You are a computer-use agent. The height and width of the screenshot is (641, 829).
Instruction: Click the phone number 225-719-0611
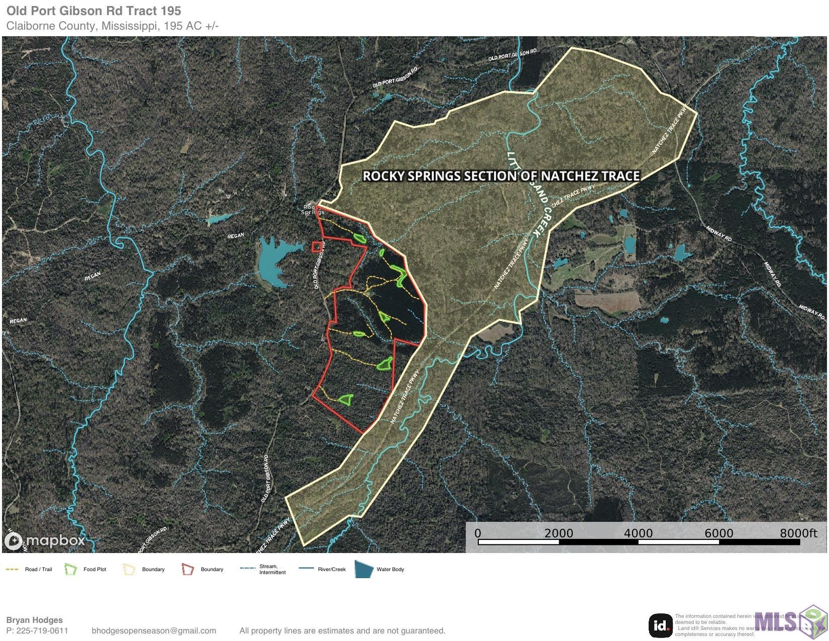pyautogui.click(x=42, y=630)
